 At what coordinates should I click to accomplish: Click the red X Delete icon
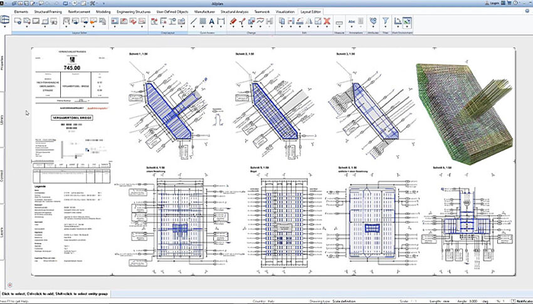(x=327, y=21)
